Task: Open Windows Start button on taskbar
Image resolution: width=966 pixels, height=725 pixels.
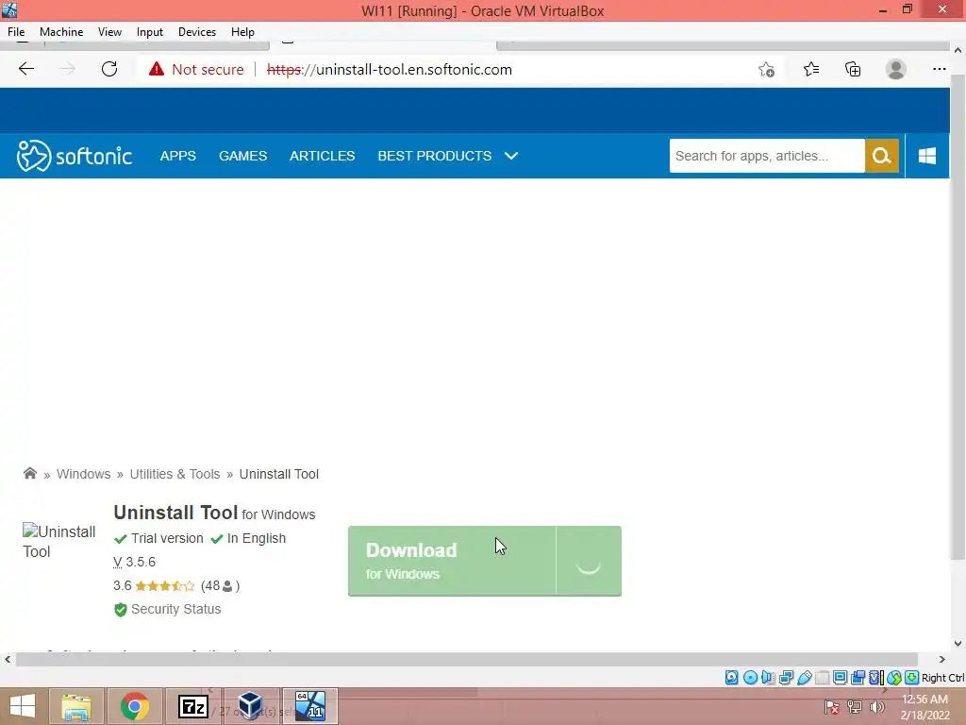Action: pos(23,706)
